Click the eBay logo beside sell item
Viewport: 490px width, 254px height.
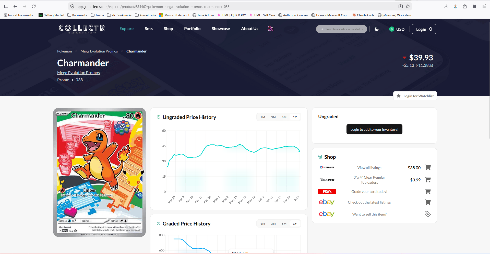point(327,214)
